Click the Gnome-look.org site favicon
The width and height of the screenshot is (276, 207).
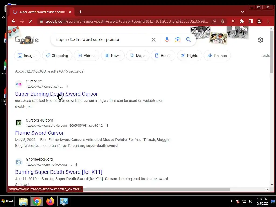(x=19, y=162)
